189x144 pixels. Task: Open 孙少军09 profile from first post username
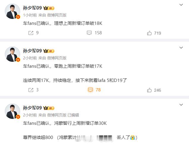pyautogui.click(x=32, y=8)
